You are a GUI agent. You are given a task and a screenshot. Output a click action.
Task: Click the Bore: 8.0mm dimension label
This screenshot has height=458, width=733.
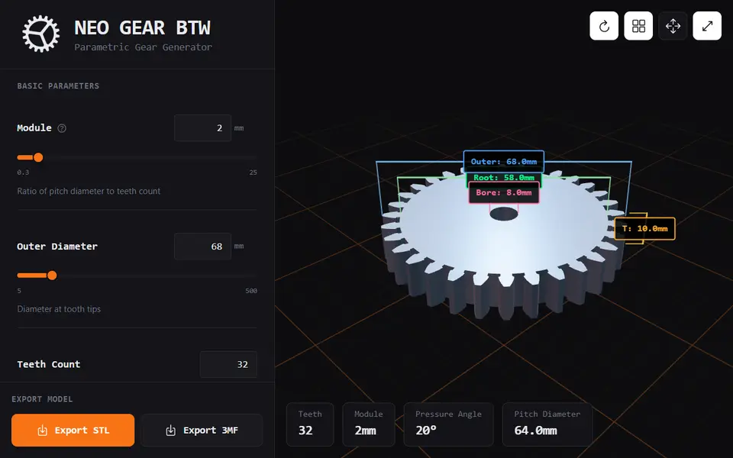coord(504,192)
